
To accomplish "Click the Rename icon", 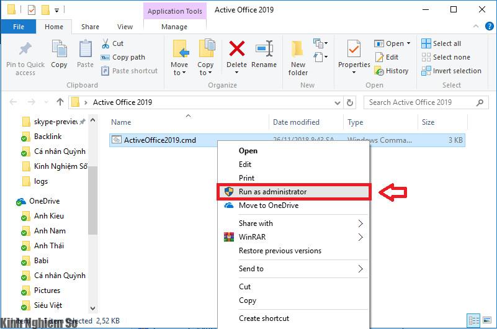I will 264,48.
